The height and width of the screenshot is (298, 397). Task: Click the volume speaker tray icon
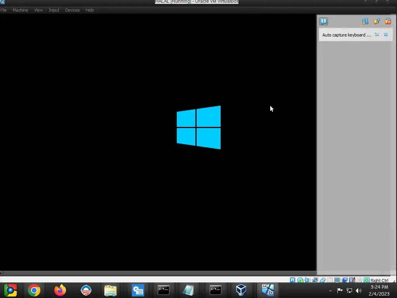359,290
